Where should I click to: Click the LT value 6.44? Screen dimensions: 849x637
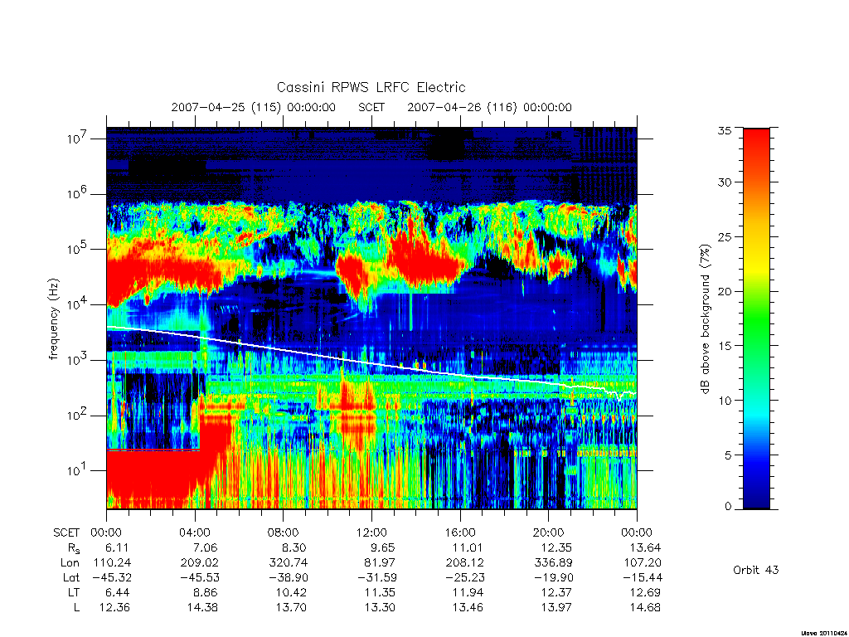(x=118, y=592)
